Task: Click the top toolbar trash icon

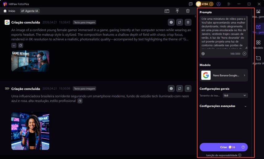Action: (188, 11)
